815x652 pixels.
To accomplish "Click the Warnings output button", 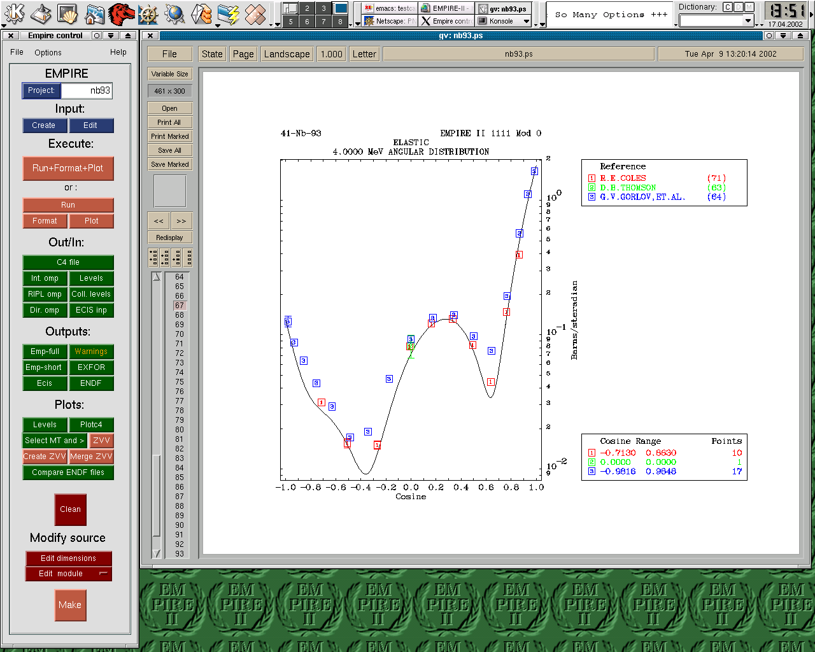I will point(91,351).
